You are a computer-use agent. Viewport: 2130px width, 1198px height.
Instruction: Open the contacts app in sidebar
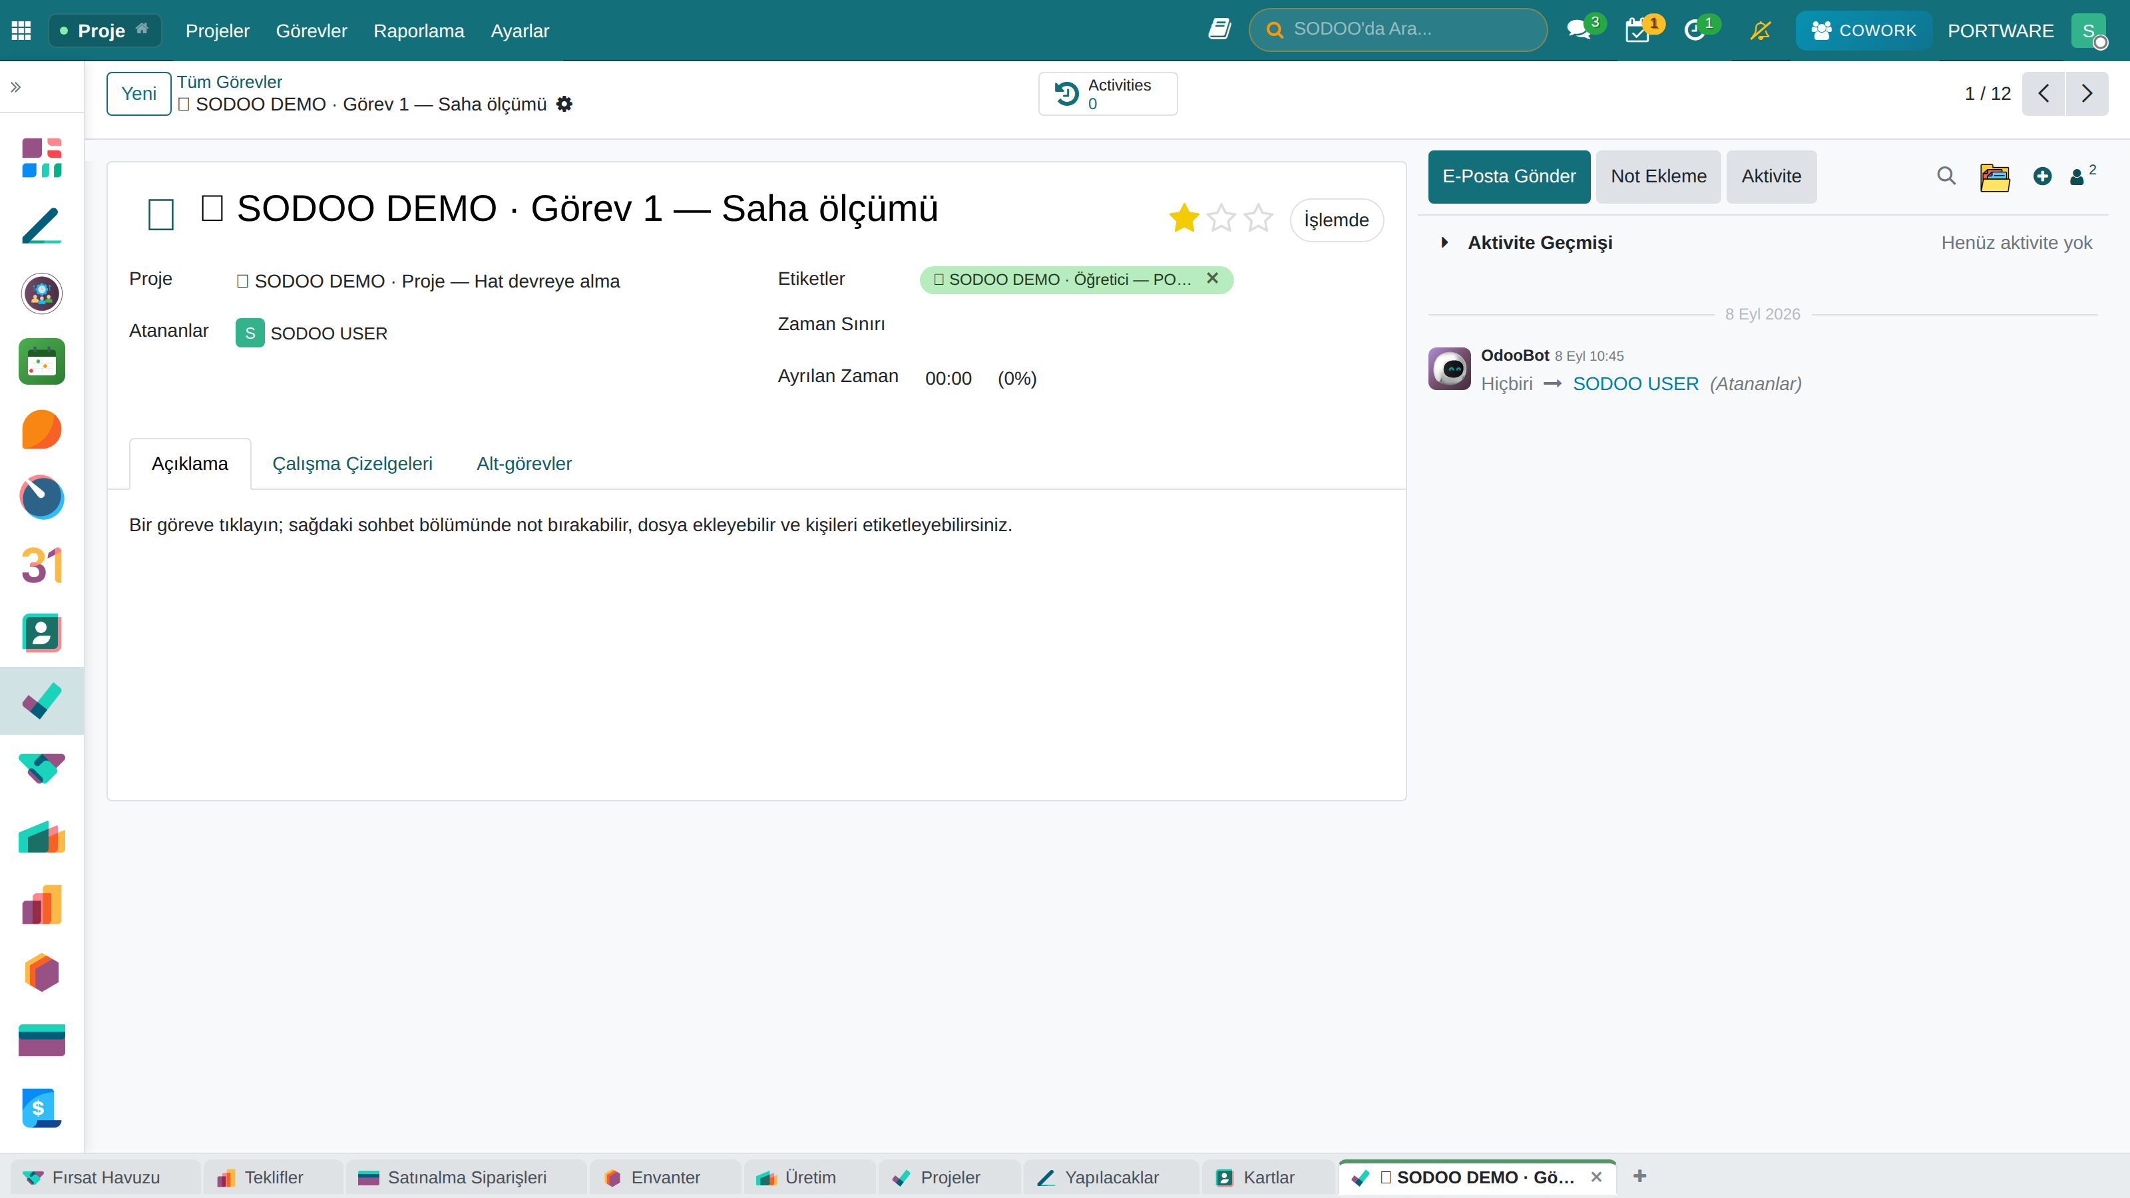pyautogui.click(x=42, y=634)
